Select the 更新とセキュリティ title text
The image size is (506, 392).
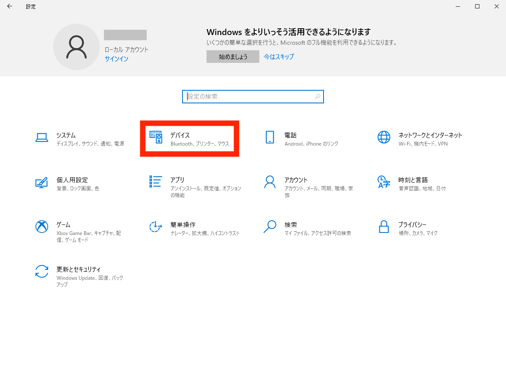click(x=79, y=269)
